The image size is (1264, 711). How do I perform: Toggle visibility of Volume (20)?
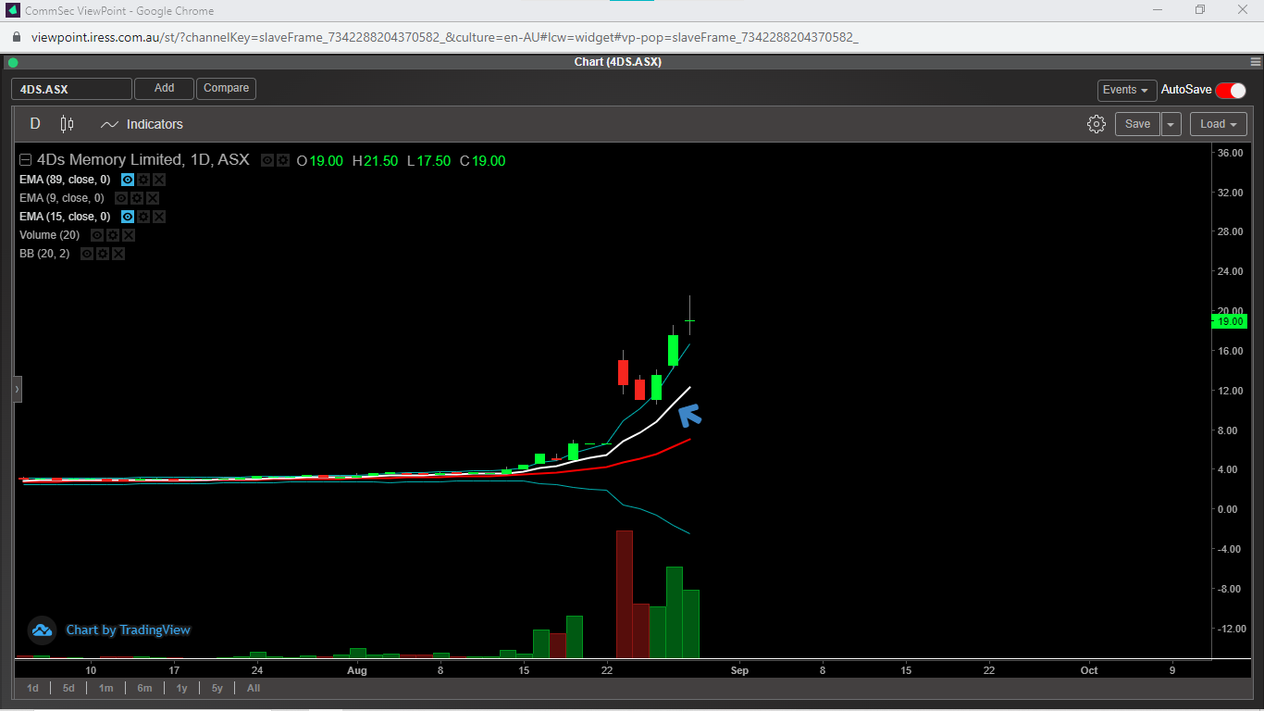click(97, 235)
